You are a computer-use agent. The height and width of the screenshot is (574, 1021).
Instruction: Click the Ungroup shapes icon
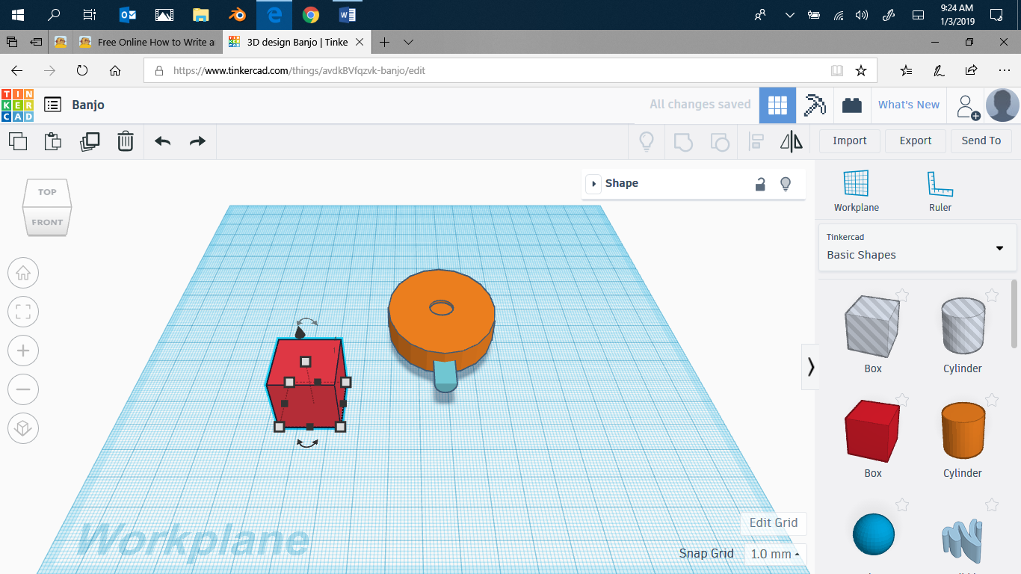click(x=719, y=141)
